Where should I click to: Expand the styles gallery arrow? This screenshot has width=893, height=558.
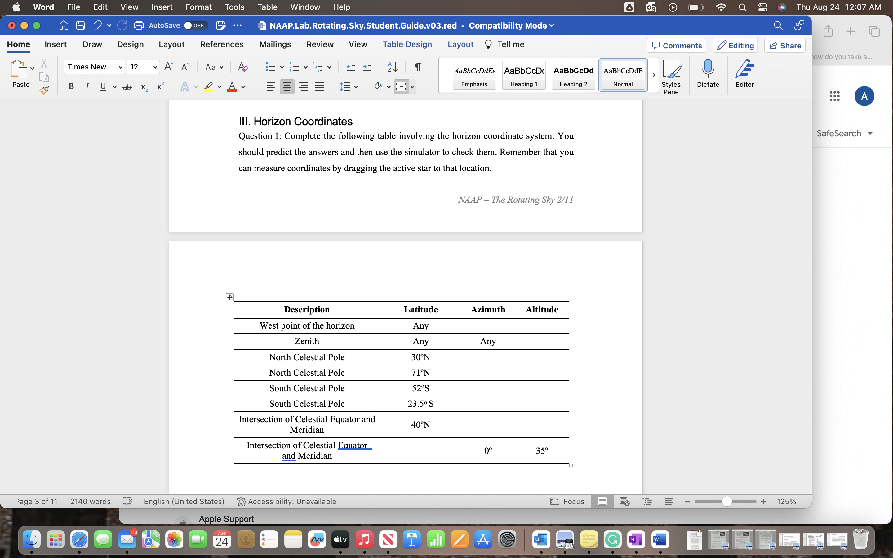[654, 75]
